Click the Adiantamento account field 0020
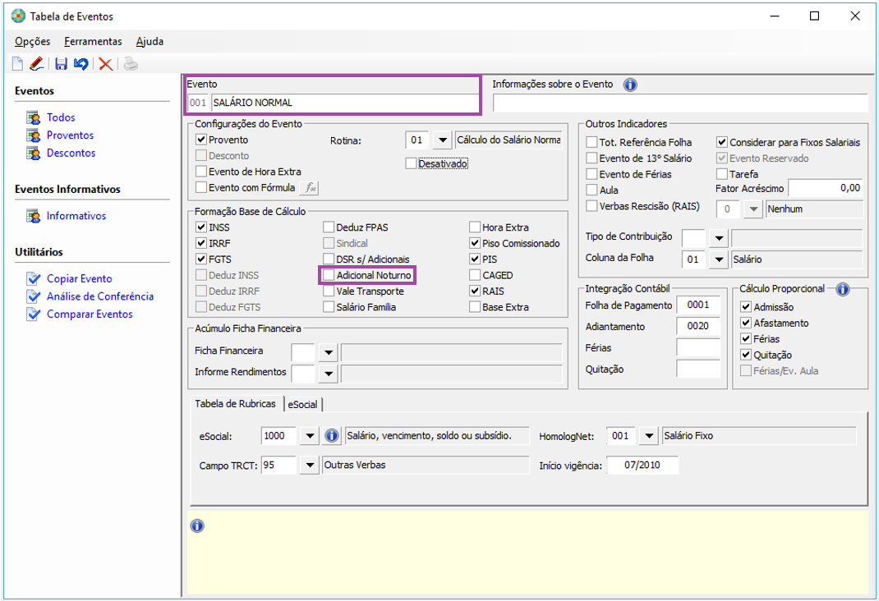This screenshot has height=601, width=879. 698,326
